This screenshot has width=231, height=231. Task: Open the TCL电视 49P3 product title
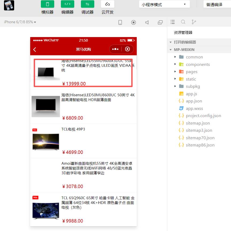(x=73, y=129)
